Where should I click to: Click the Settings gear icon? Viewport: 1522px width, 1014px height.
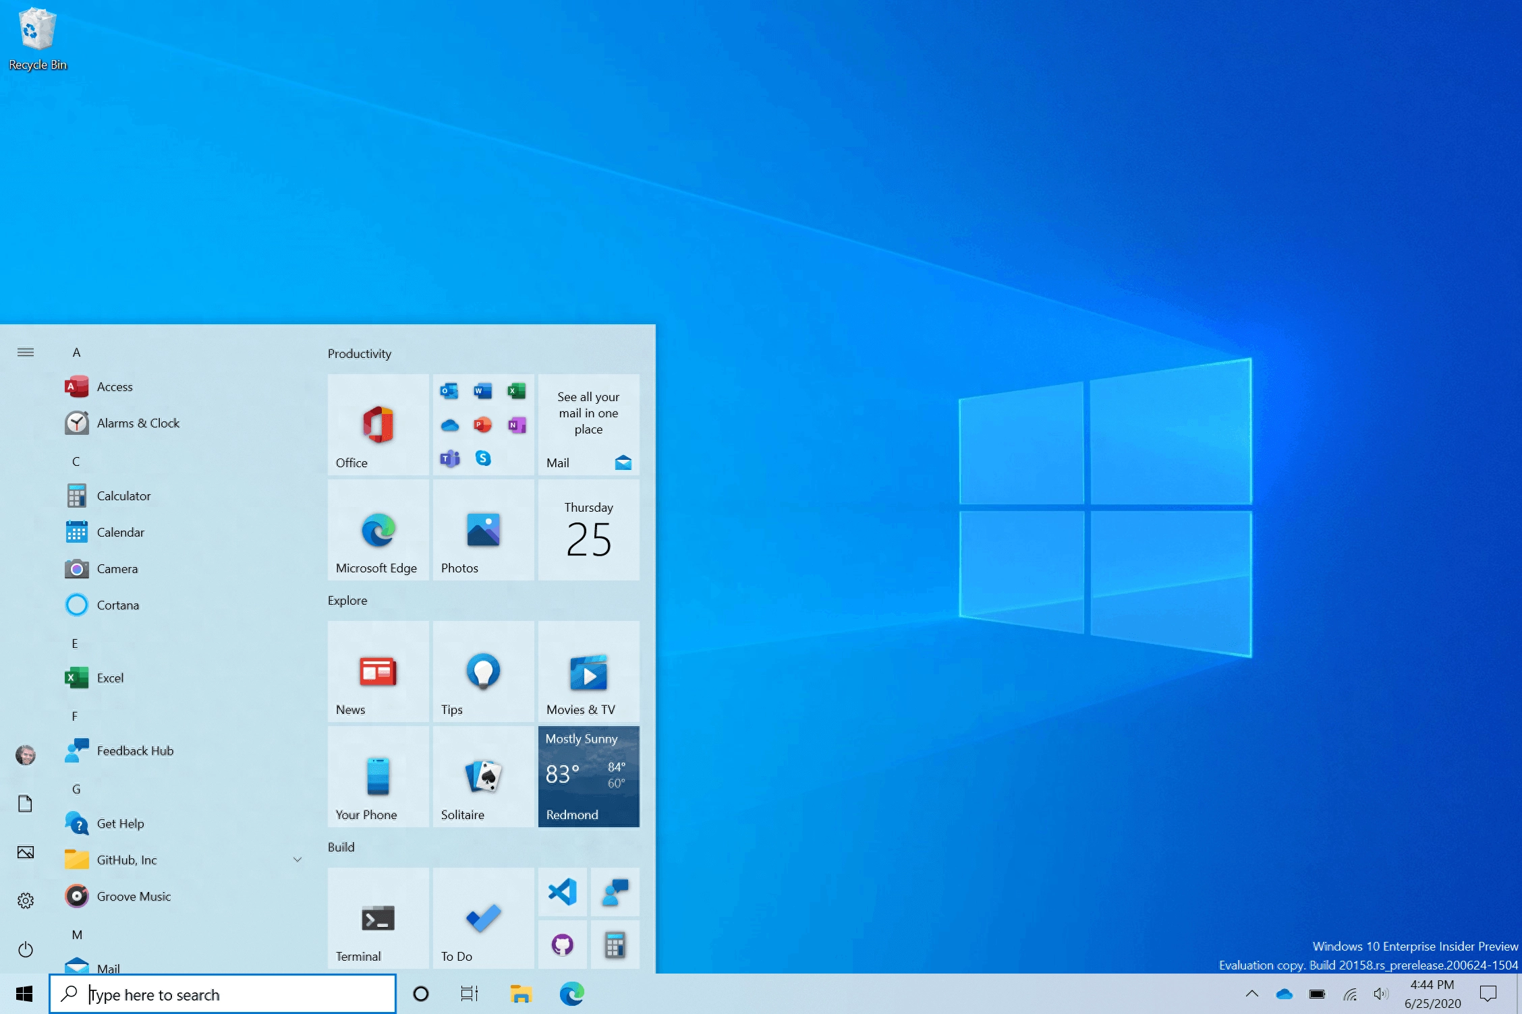pos(25,901)
